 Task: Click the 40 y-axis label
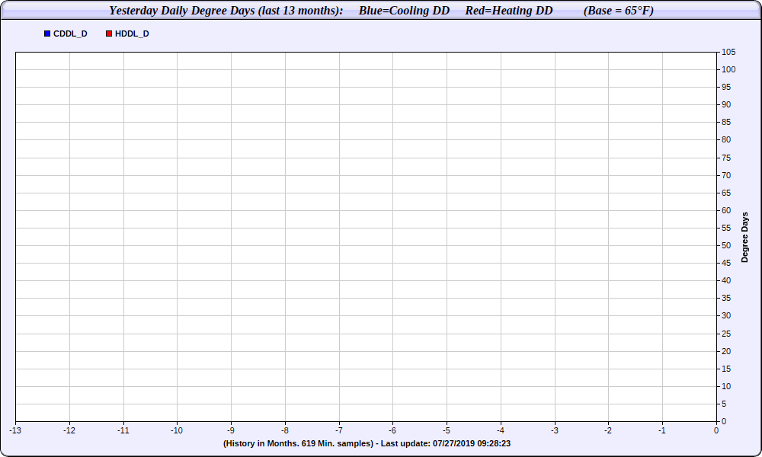[x=726, y=280]
